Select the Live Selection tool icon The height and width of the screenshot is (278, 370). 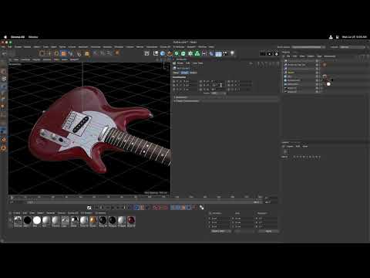[x=41, y=53]
